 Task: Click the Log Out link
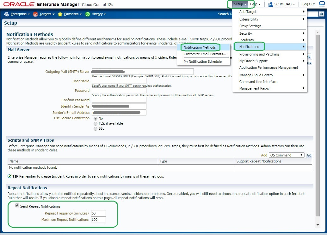coord(308,4)
